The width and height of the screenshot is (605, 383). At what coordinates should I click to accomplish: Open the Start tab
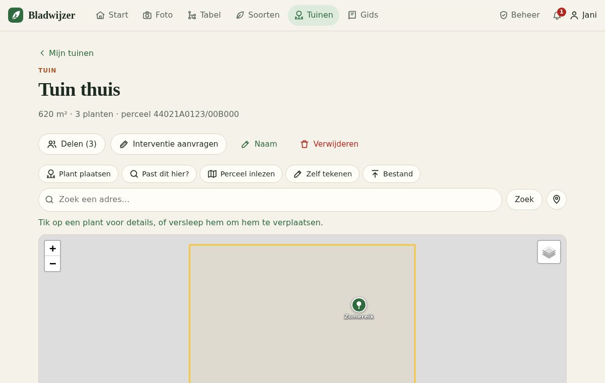pyautogui.click(x=112, y=15)
